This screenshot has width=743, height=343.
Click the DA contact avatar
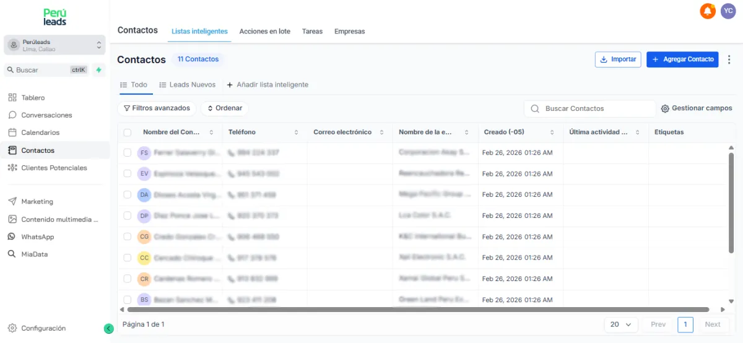[x=144, y=195]
